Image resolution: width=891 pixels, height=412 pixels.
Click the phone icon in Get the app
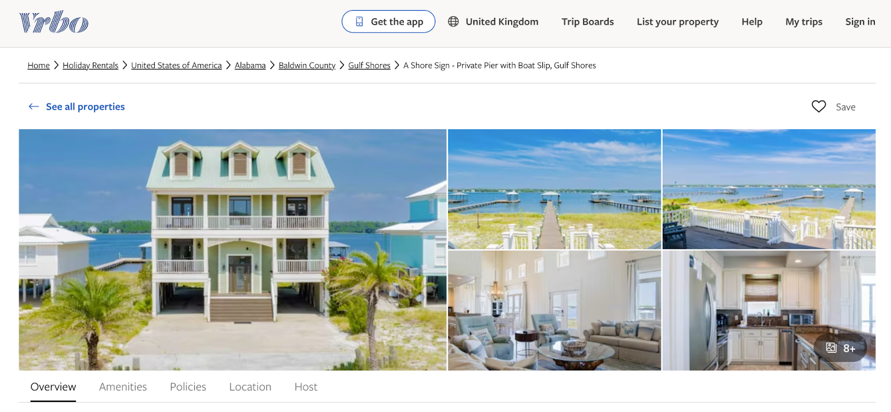click(x=359, y=22)
